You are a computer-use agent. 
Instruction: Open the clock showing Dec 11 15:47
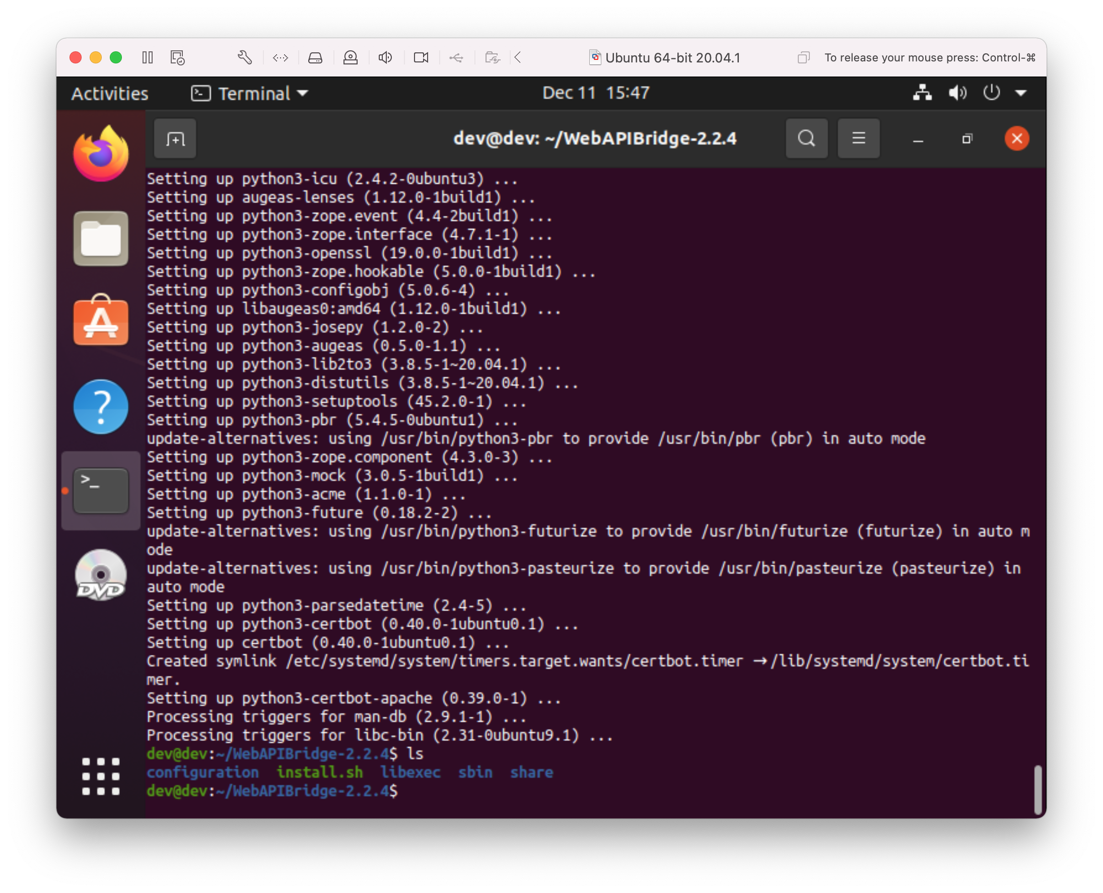click(x=595, y=93)
